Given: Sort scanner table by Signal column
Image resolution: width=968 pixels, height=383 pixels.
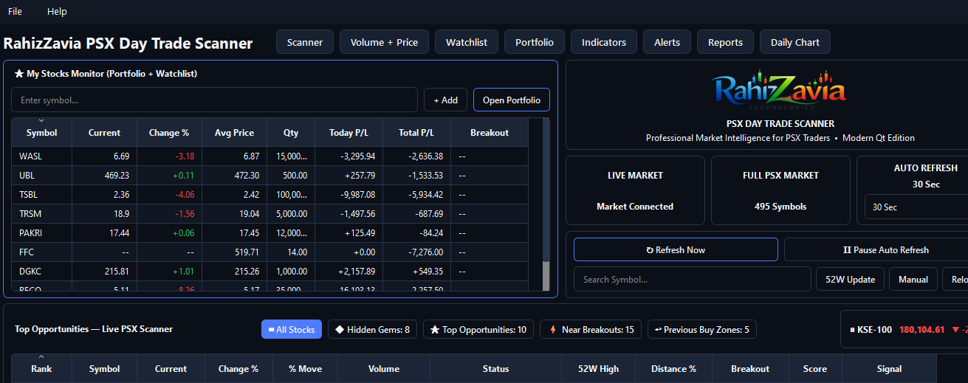Looking at the screenshot, I should coord(889,368).
